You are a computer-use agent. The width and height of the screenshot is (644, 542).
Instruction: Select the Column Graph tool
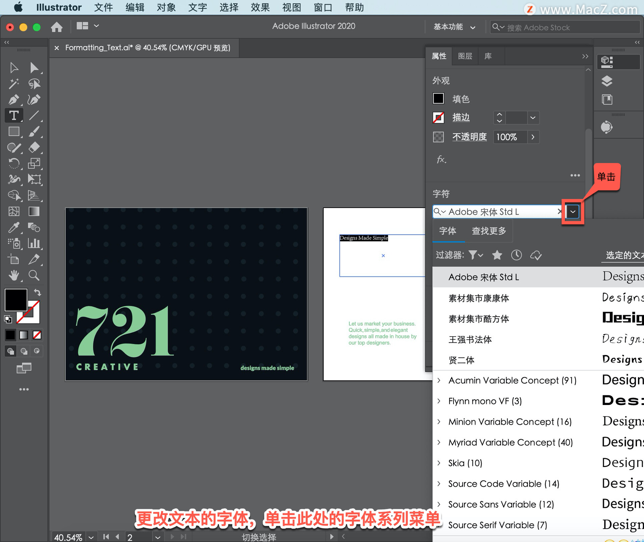[34, 243]
